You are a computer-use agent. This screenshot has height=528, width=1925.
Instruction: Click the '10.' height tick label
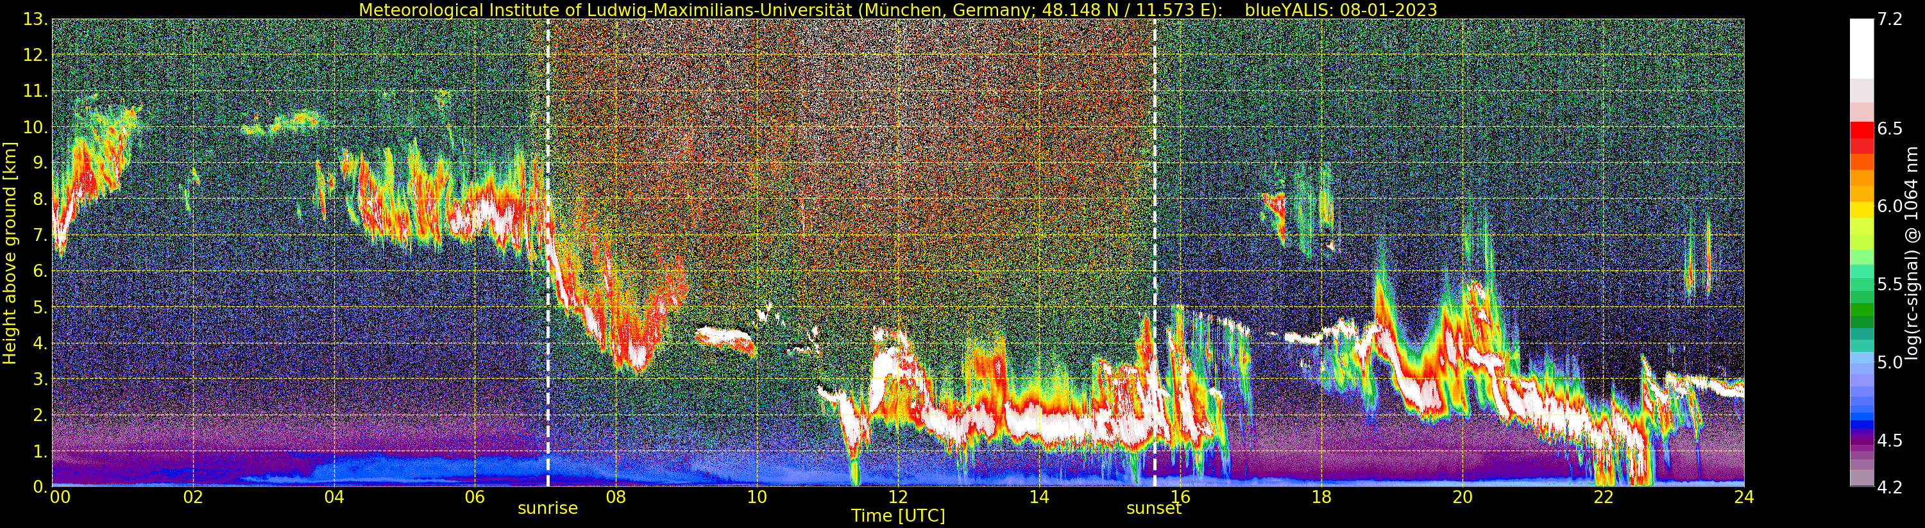[35, 128]
